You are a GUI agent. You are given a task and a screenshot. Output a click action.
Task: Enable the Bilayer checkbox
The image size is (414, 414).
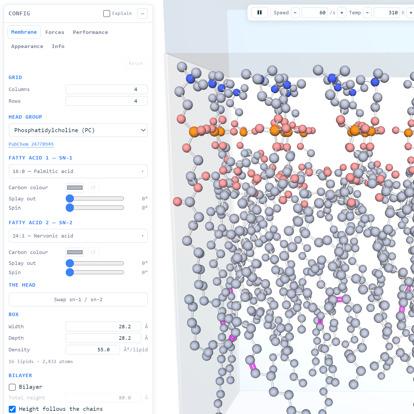tap(12, 387)
